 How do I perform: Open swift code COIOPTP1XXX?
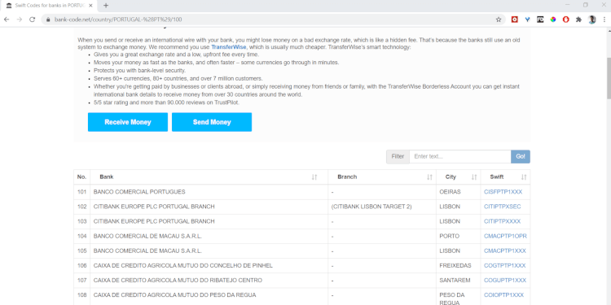coord(503,295)
